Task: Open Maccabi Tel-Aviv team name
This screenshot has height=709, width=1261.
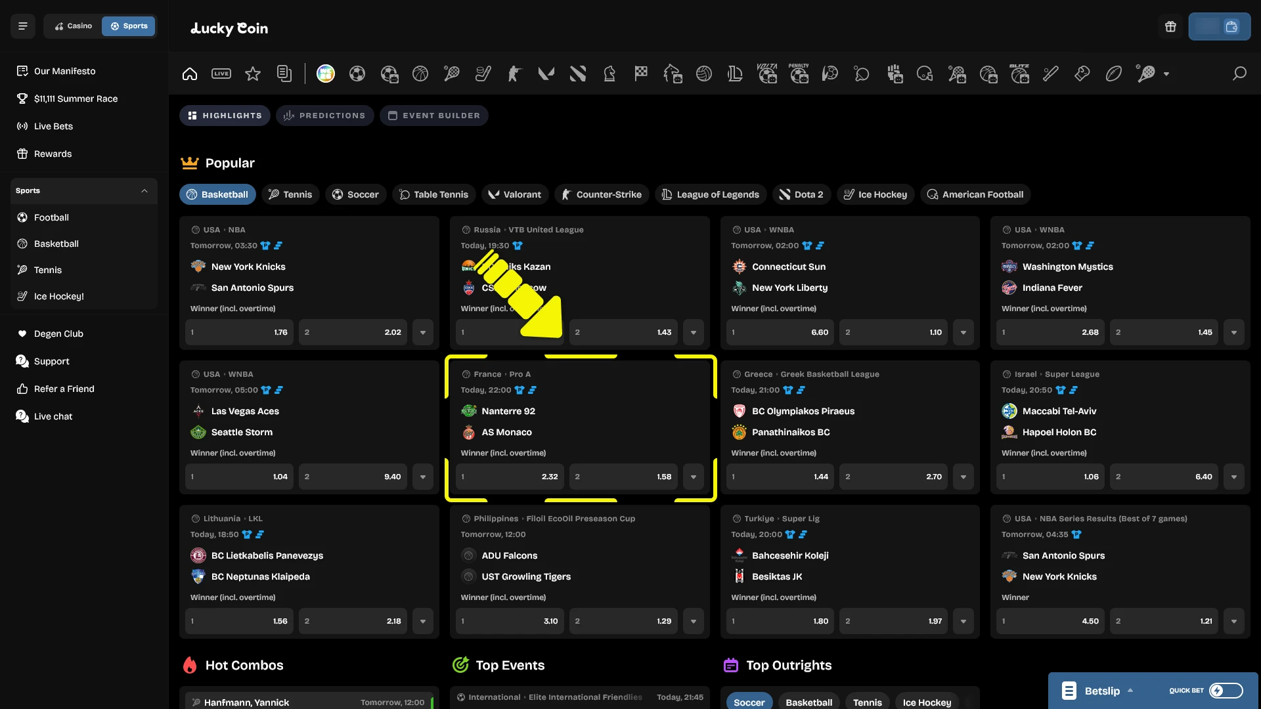Action: click(1059, 411)
